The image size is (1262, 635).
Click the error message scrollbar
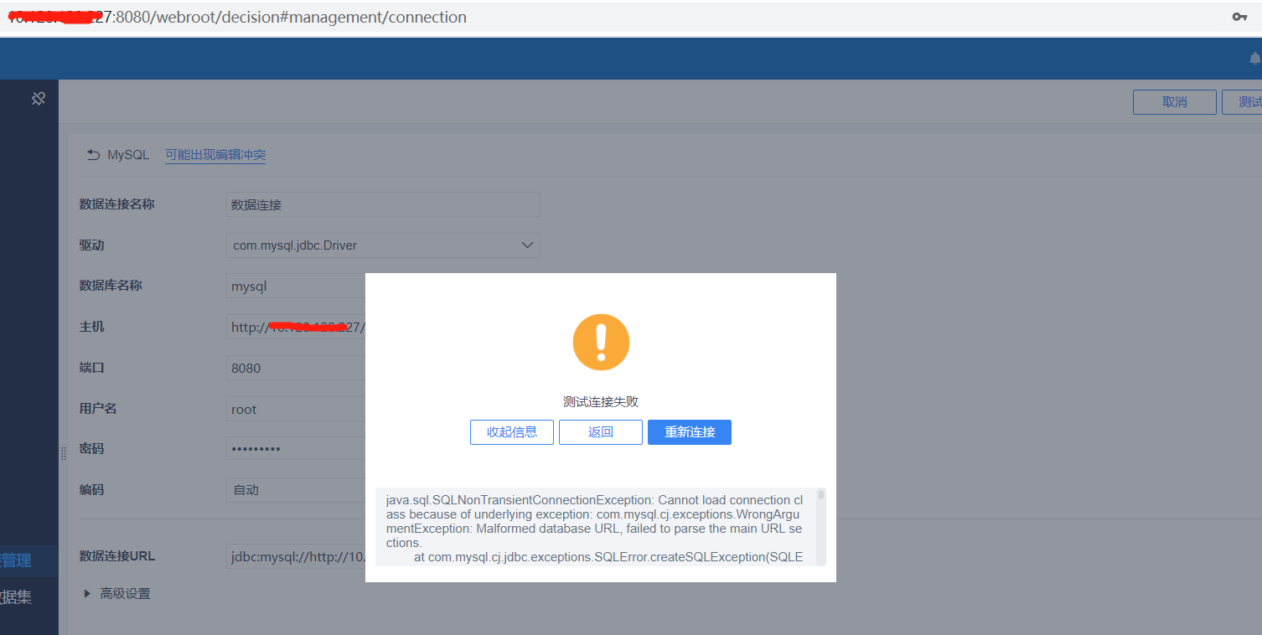tap(821, 495)
